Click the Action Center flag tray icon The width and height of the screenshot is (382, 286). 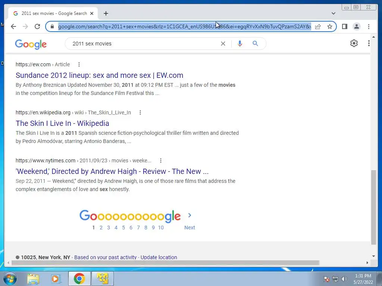326,279
